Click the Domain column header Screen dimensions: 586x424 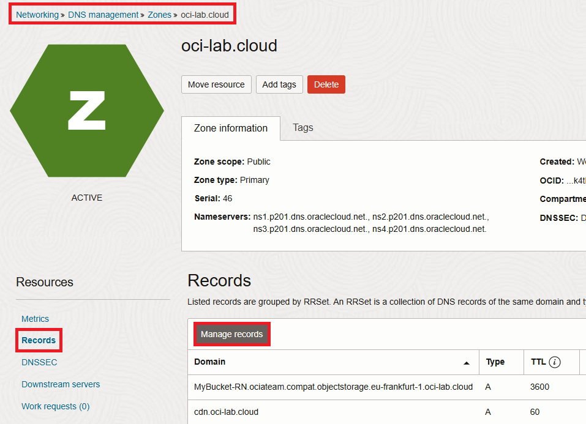(x=210, y=362)
